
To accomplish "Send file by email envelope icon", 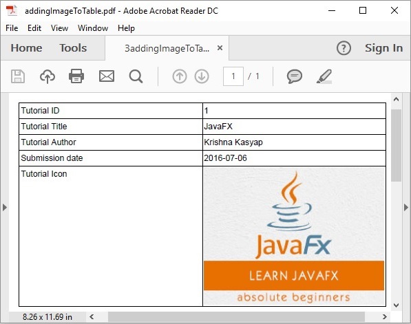I will (107, 76).
